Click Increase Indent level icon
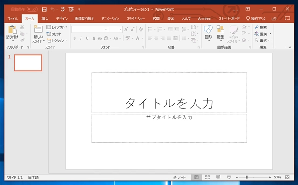Screen dimensions: 298x185 coord(177,29)
